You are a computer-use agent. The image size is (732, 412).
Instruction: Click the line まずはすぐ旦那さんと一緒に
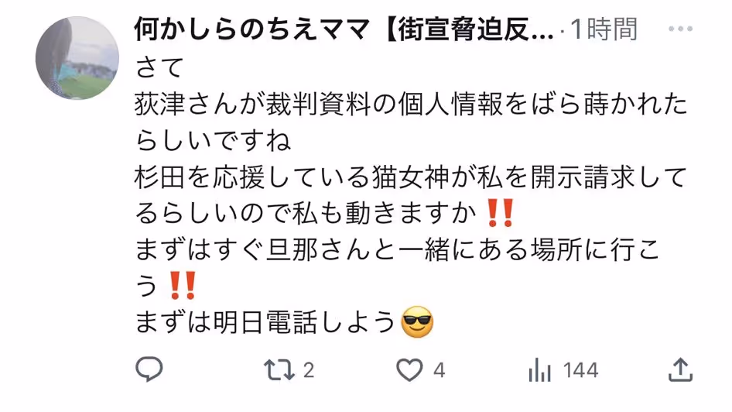pos(397,250)
